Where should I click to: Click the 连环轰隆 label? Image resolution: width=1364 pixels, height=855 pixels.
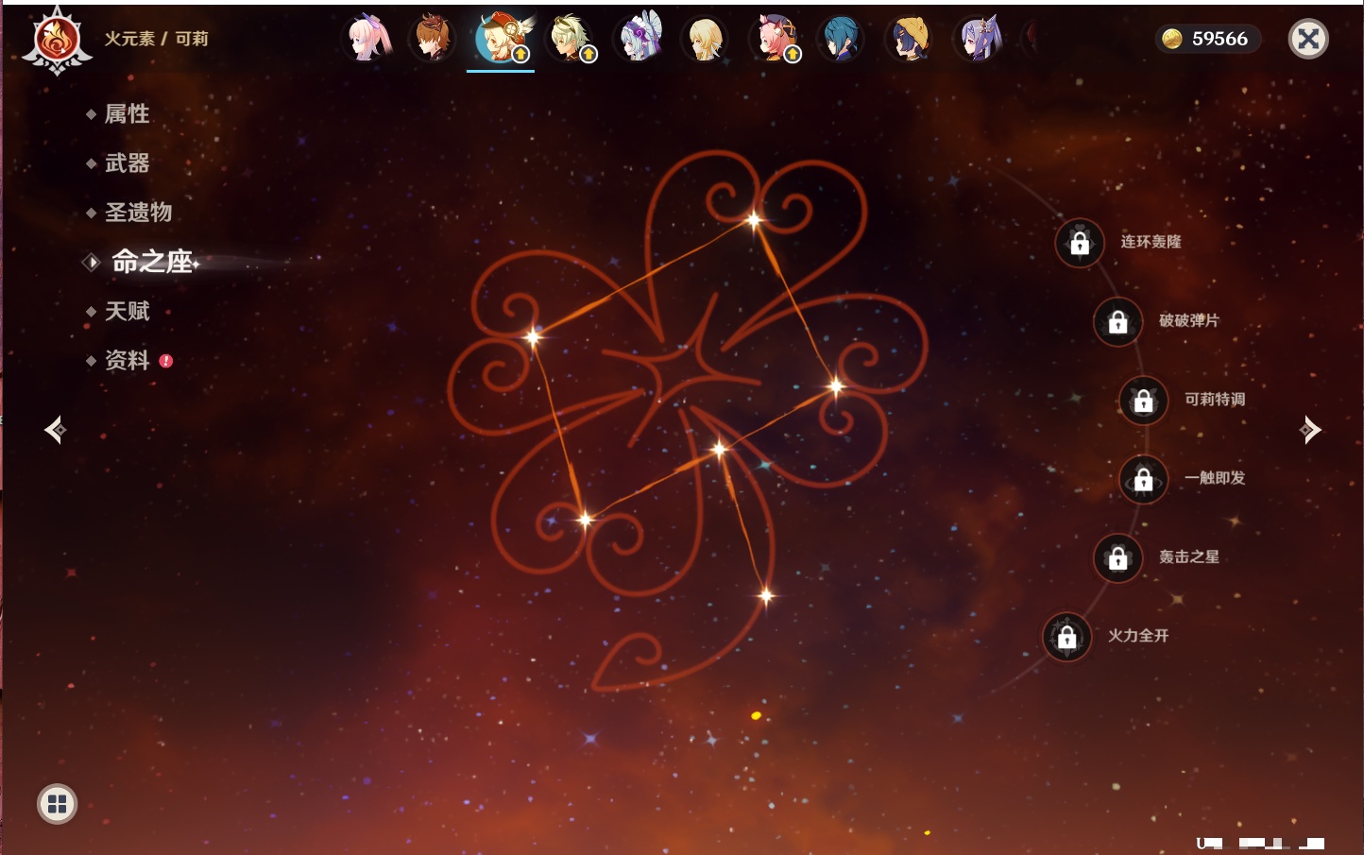click(x=1151, y=242)
